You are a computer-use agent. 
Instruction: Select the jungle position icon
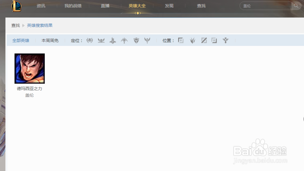pyautogui.click(x=192, y=40)
